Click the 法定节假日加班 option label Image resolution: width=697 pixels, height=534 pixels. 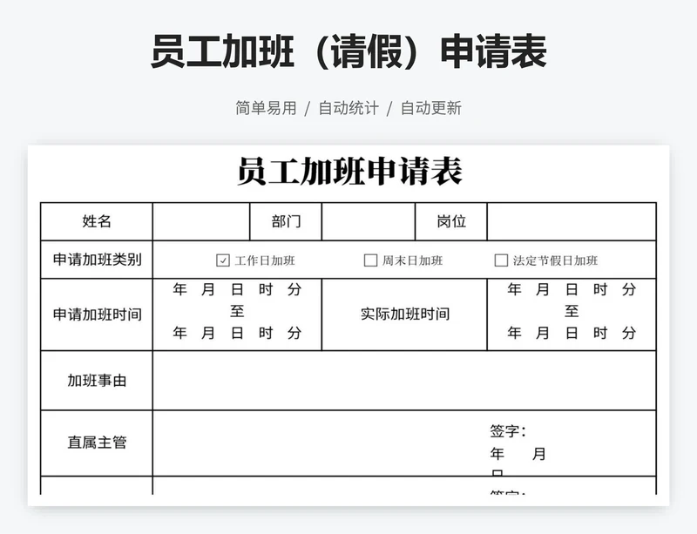coord(555,260)
